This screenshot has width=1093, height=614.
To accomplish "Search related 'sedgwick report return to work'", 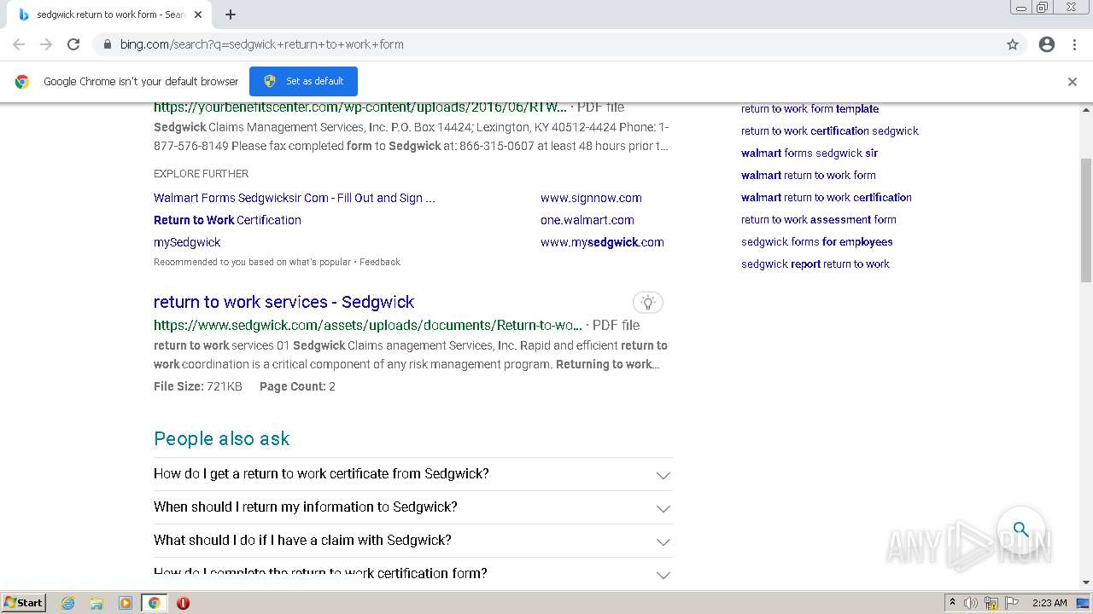I will coord(815,264).
